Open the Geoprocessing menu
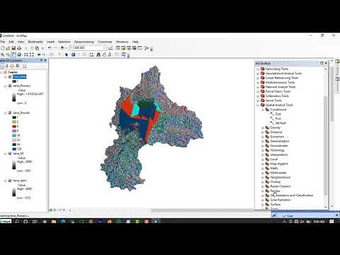The image size is (340, 255). click(x=84, y=42)
